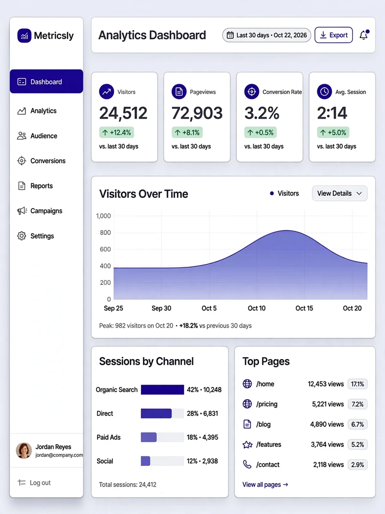
Task: Click the 3.2% conversion rate value
Action: pos(262,113)
